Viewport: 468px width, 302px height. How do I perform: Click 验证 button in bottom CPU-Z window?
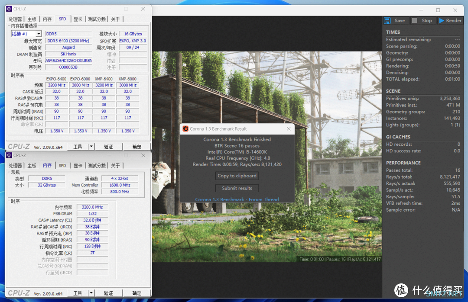tap(108, 293)
